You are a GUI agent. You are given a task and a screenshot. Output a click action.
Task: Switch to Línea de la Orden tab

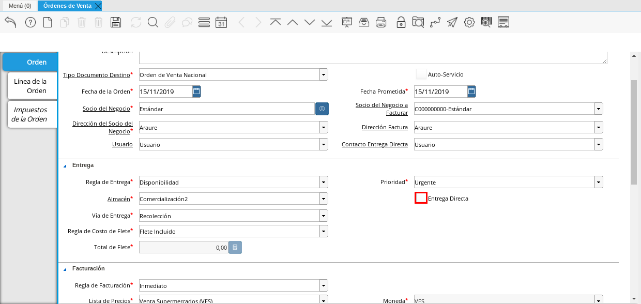[30, 86]
